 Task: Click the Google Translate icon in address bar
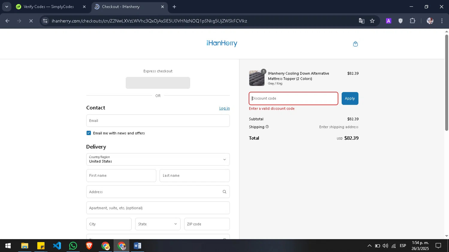[x=362, y=21]
